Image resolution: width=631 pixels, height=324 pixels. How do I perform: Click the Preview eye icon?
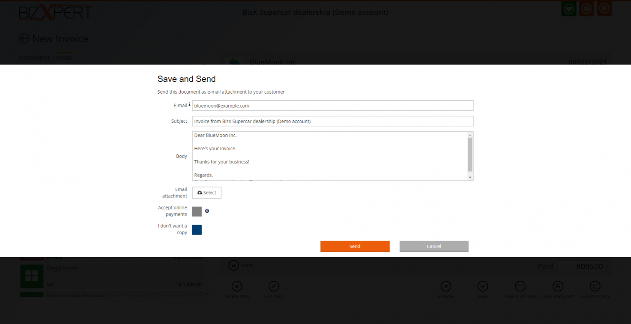pos(446,286)
